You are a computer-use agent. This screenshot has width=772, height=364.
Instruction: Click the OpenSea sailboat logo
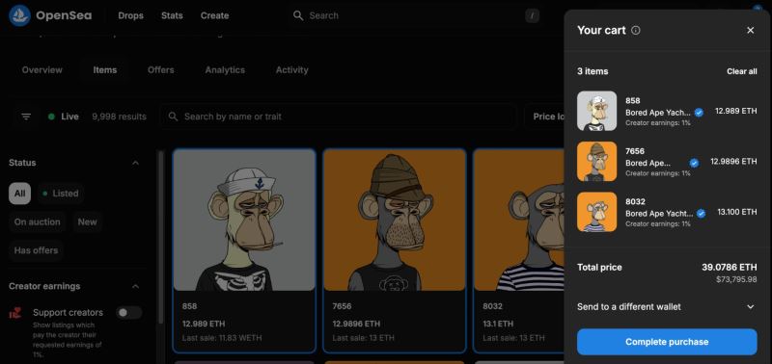coord(19,15)
